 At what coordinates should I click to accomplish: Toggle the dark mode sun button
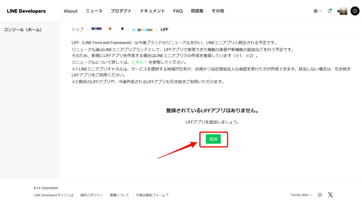tap(355, 11)
